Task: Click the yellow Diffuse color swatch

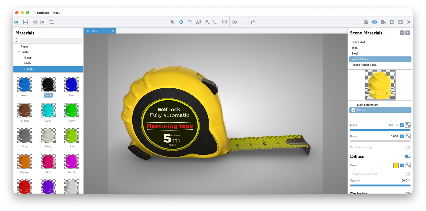Action: pyautogui.click(x=396, y=165)
